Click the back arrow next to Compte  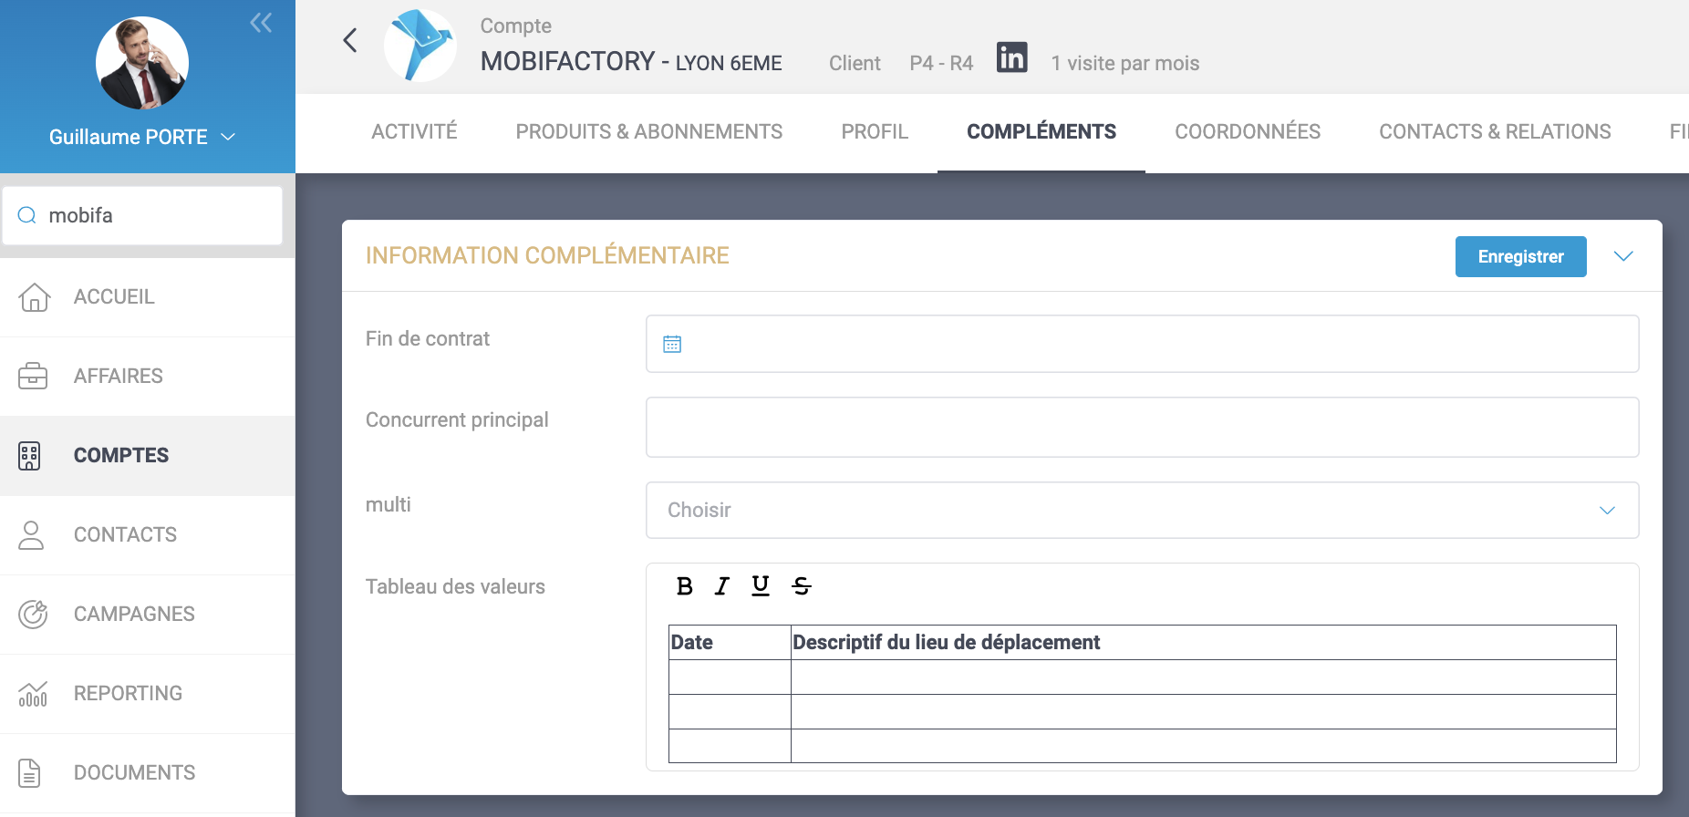tap(350, 40)
